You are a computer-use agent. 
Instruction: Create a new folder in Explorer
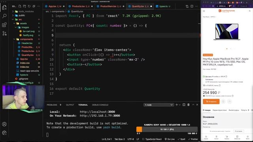tap(25, 6)
